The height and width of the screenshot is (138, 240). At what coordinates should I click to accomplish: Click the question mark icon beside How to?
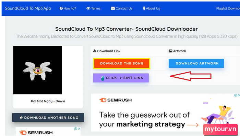[61, 9]
